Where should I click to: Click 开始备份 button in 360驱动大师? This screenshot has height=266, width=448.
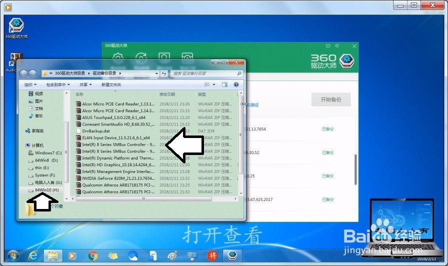[331, 99]
